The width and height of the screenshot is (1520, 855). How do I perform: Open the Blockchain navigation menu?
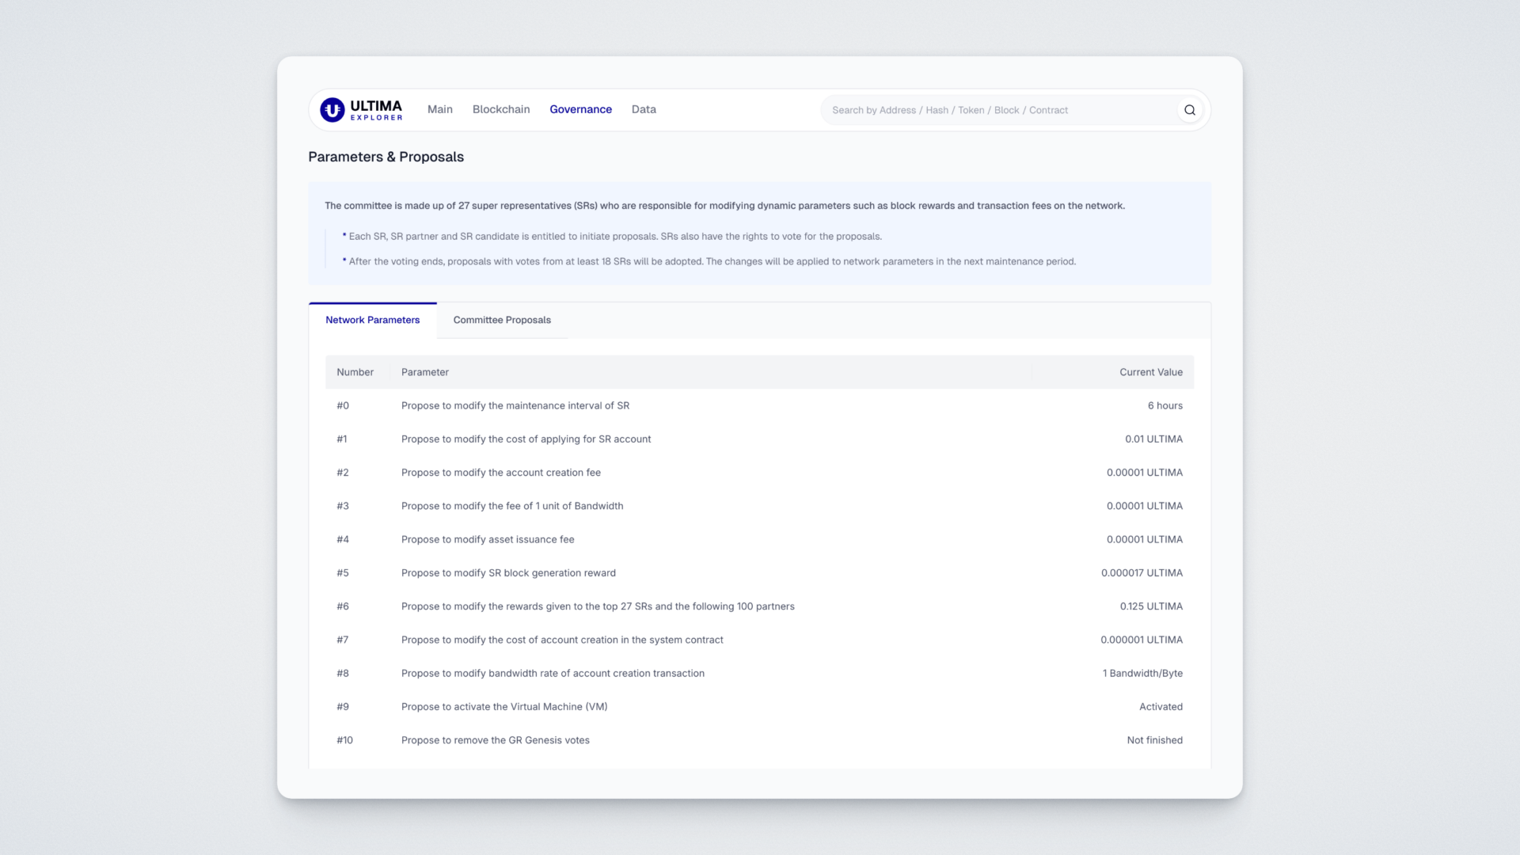tap(500, 109)
